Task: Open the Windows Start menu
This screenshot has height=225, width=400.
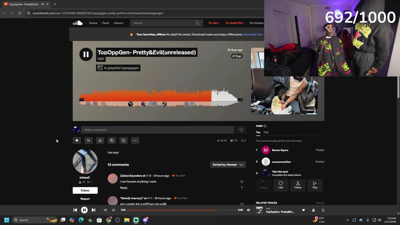Action: pyautogui.click(x=7, y=220)
